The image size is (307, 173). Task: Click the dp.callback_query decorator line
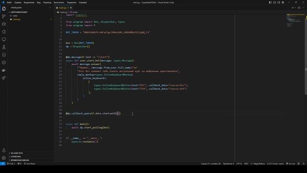tap(93, 113)
